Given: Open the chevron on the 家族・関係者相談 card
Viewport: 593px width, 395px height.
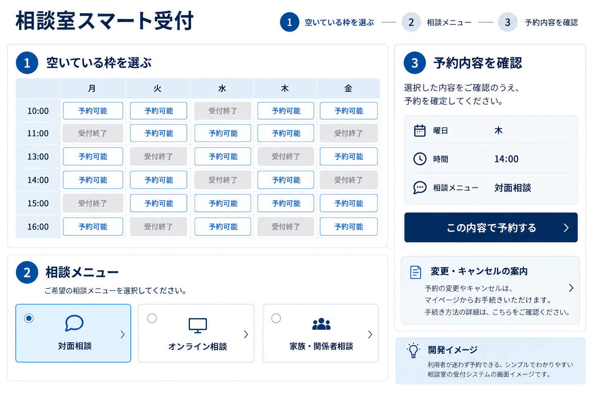Looking at the screenshot, I should point(370,334).
